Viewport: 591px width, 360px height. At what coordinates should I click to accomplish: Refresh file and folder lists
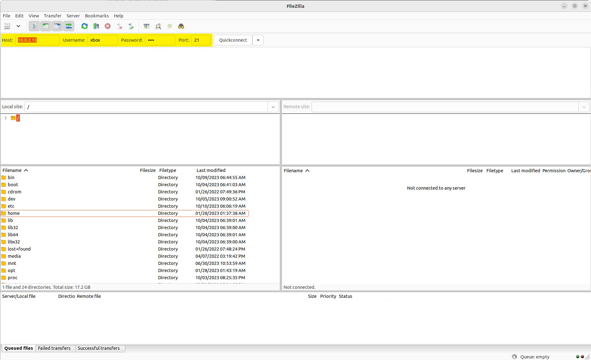pos(84,26)
